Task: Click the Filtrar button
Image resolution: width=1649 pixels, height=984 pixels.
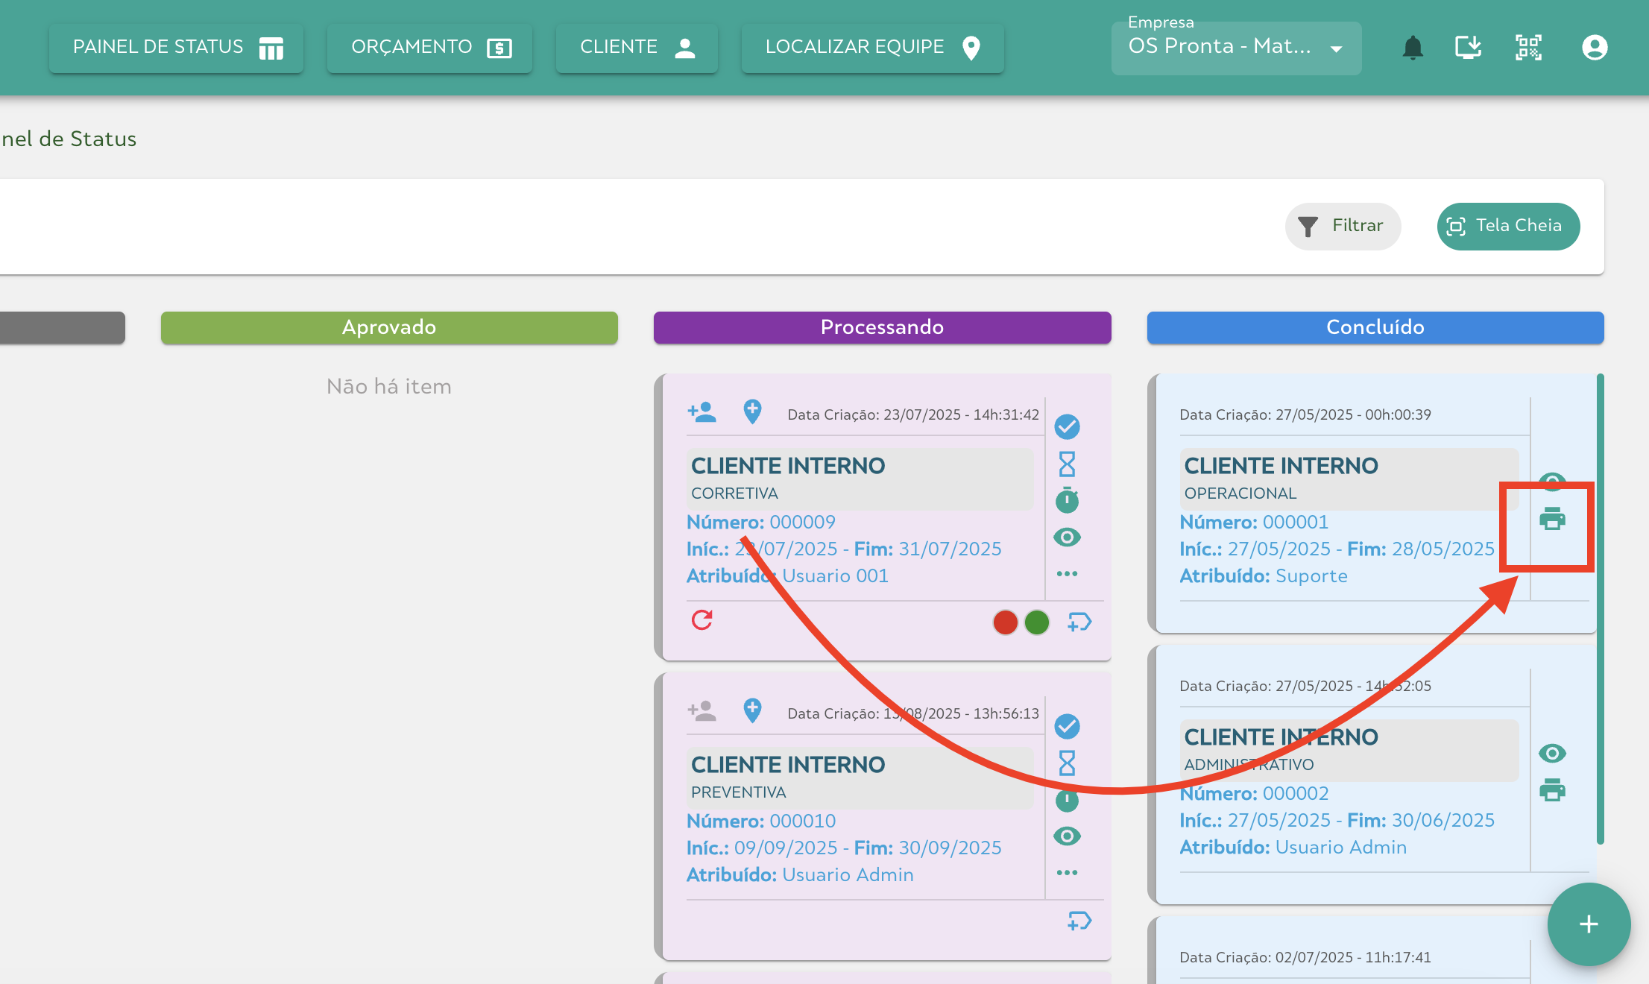Action: pos(1343,226)
